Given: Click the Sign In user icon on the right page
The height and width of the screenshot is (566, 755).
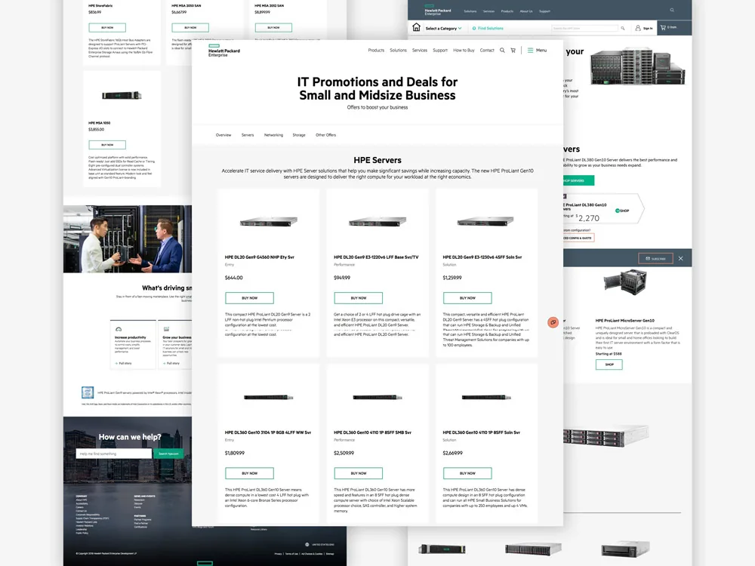Looking at the screenshot, I should 638,28.
